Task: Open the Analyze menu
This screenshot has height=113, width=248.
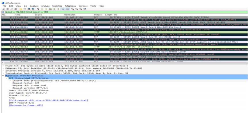Action: pos(45,6)
